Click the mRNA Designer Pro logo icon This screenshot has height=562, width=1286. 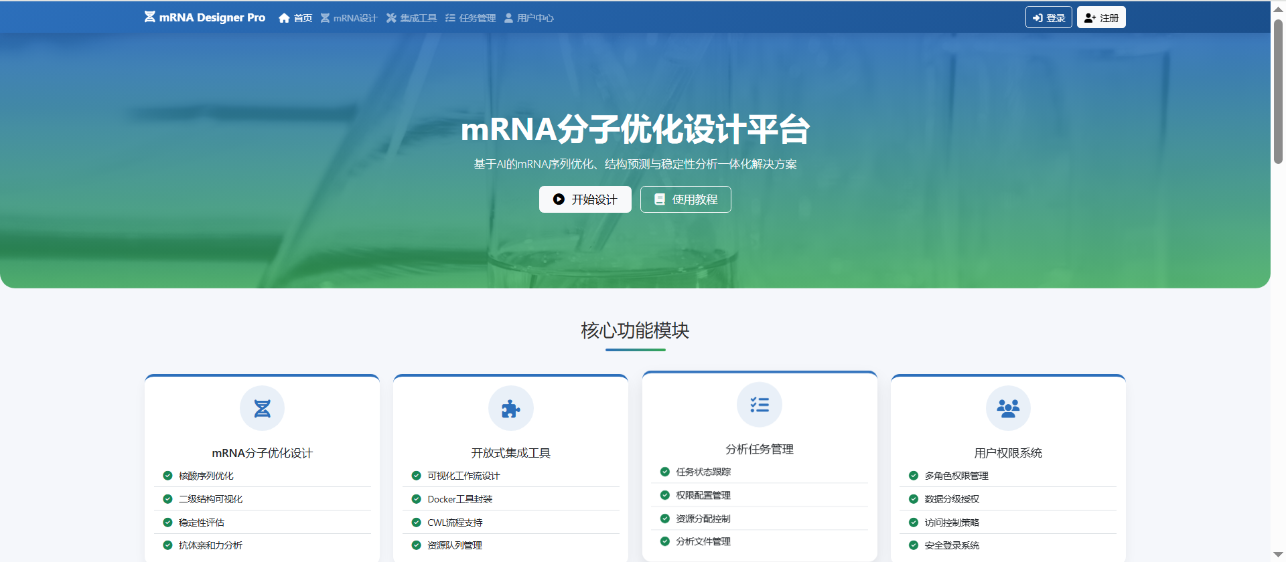[149, 17]
